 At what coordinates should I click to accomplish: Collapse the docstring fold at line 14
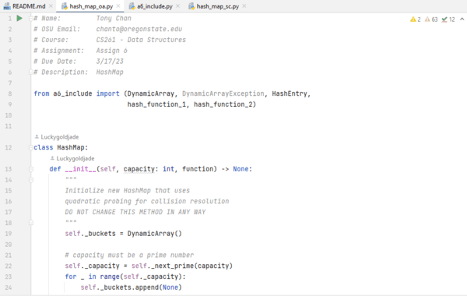click(31, 180)
